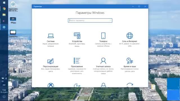The image size is (180, 101).
Task: Launch Google Chrome from the taskbar
Action: pyautogui.click(x=4, y=9)
